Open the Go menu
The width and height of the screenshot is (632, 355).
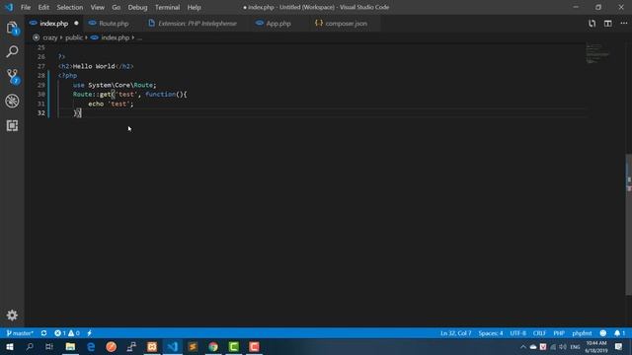(117, 7)
